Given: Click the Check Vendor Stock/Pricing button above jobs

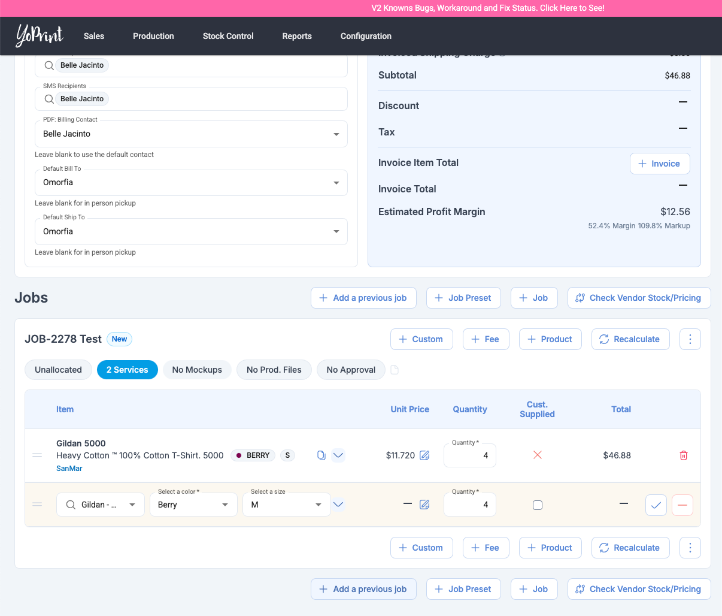Looking at the screenshot, I should pyautogui.click(x=639, y=298).
